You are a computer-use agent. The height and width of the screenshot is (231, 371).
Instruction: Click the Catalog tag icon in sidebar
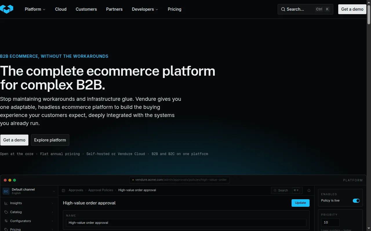(x=6, y=212)
